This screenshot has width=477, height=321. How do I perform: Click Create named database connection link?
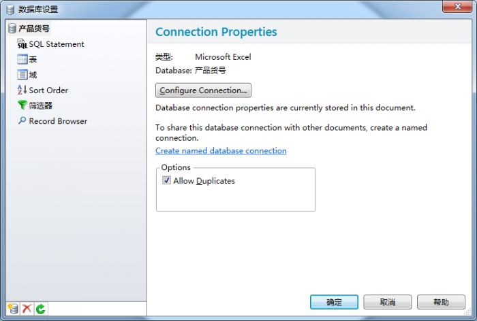click(x=221, y=151)
